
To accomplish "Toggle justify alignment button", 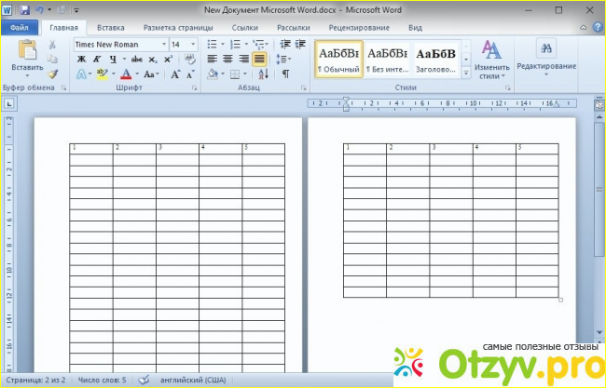I will (x=259, y=59).
